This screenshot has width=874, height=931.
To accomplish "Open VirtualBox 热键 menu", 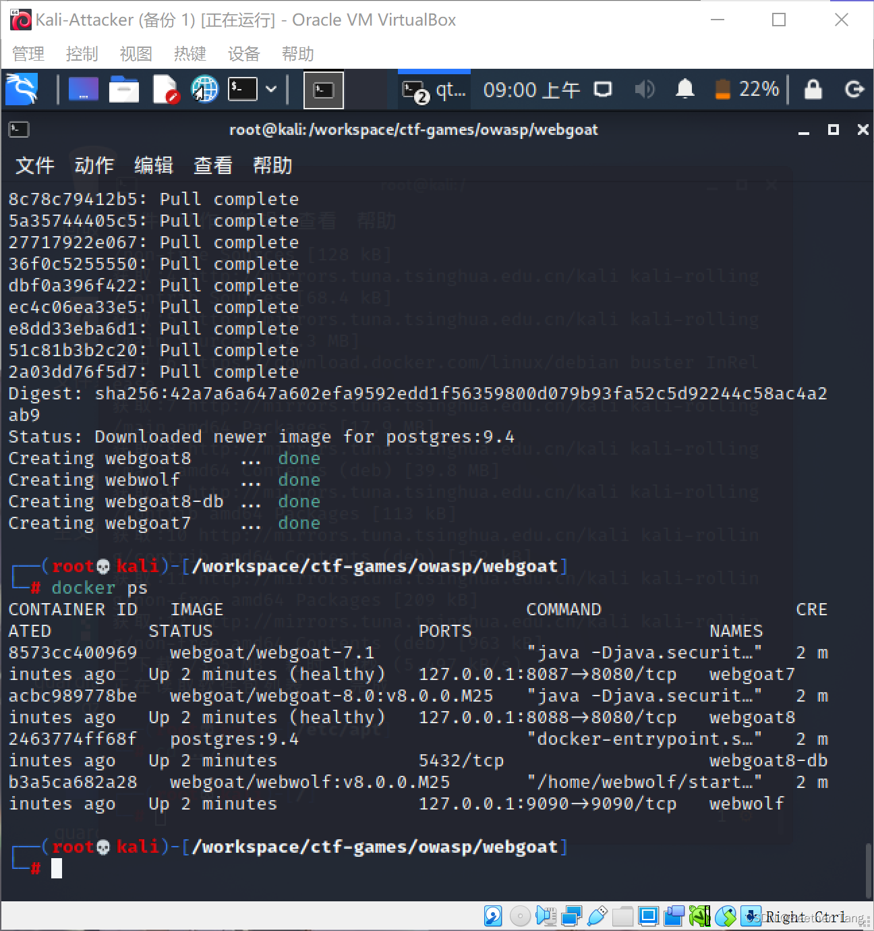I will coord(190,54).
